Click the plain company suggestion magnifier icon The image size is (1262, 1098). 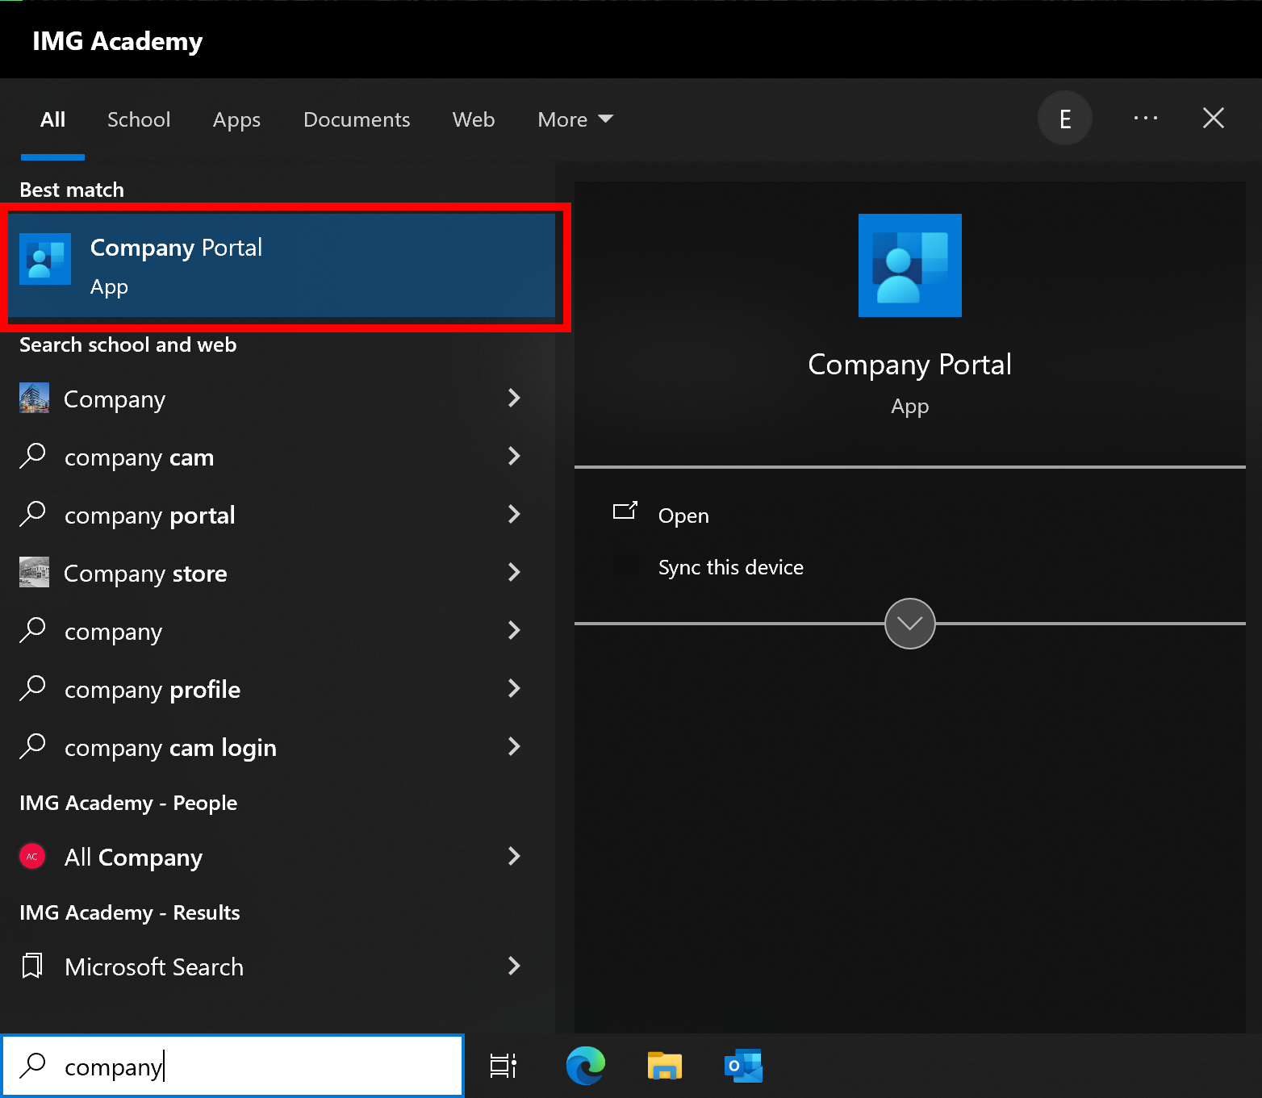coord(32,630)
